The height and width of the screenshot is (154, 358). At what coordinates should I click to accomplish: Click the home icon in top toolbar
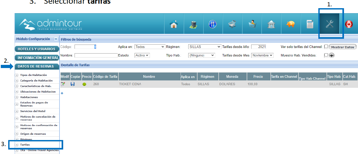click(174, 24)
